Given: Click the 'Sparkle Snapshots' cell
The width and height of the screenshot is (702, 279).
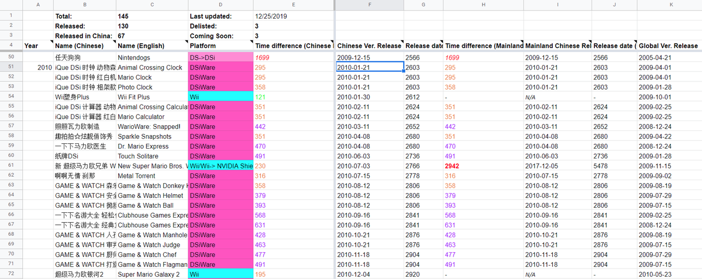Looking at the screenshot, I should coord(152,136).
